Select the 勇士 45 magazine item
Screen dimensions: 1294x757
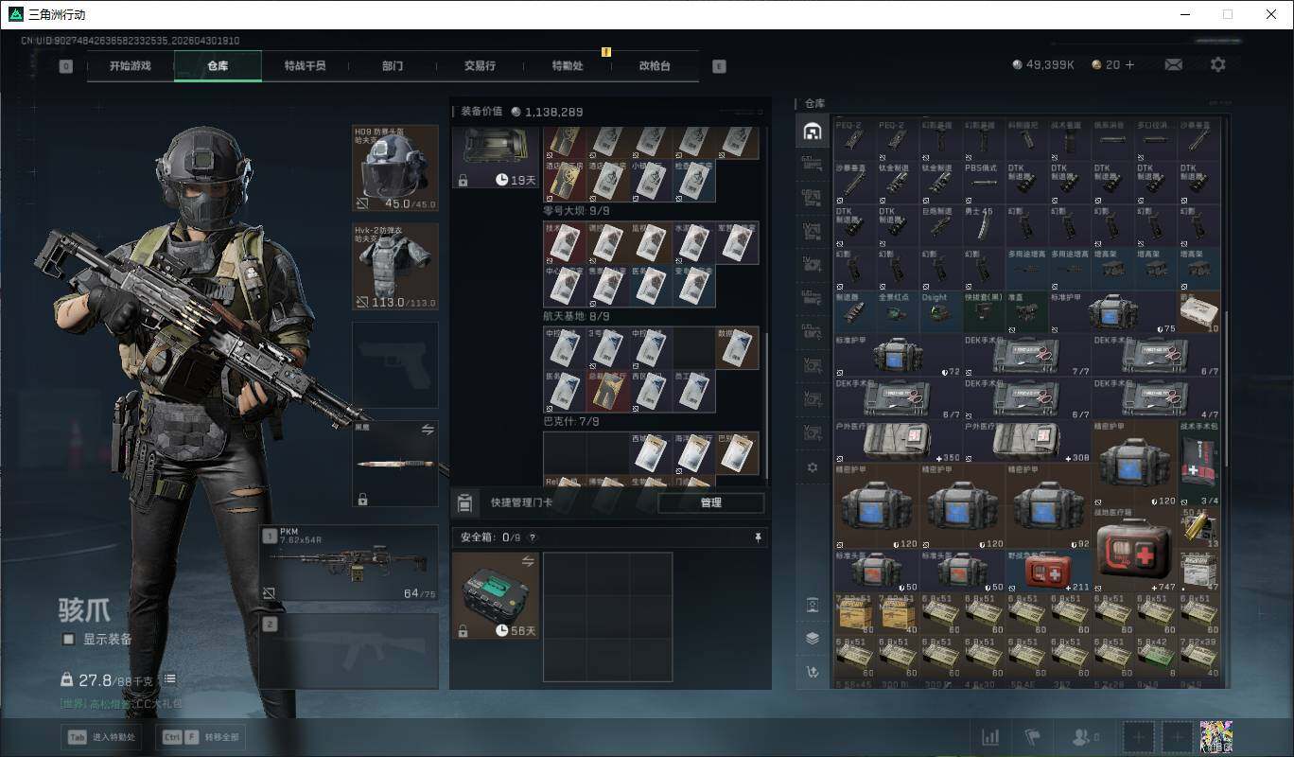984,225
